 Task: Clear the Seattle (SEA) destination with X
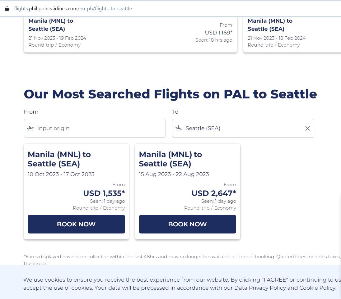pos(307,128)
